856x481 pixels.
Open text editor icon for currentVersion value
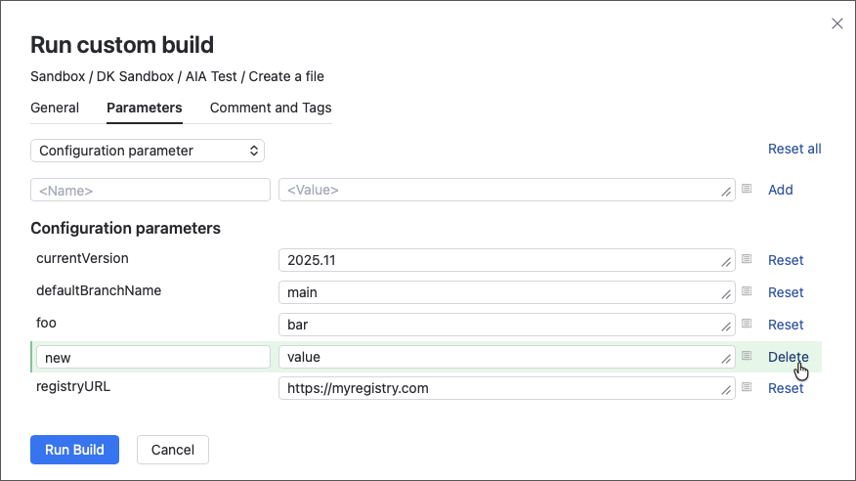[747, 259]
